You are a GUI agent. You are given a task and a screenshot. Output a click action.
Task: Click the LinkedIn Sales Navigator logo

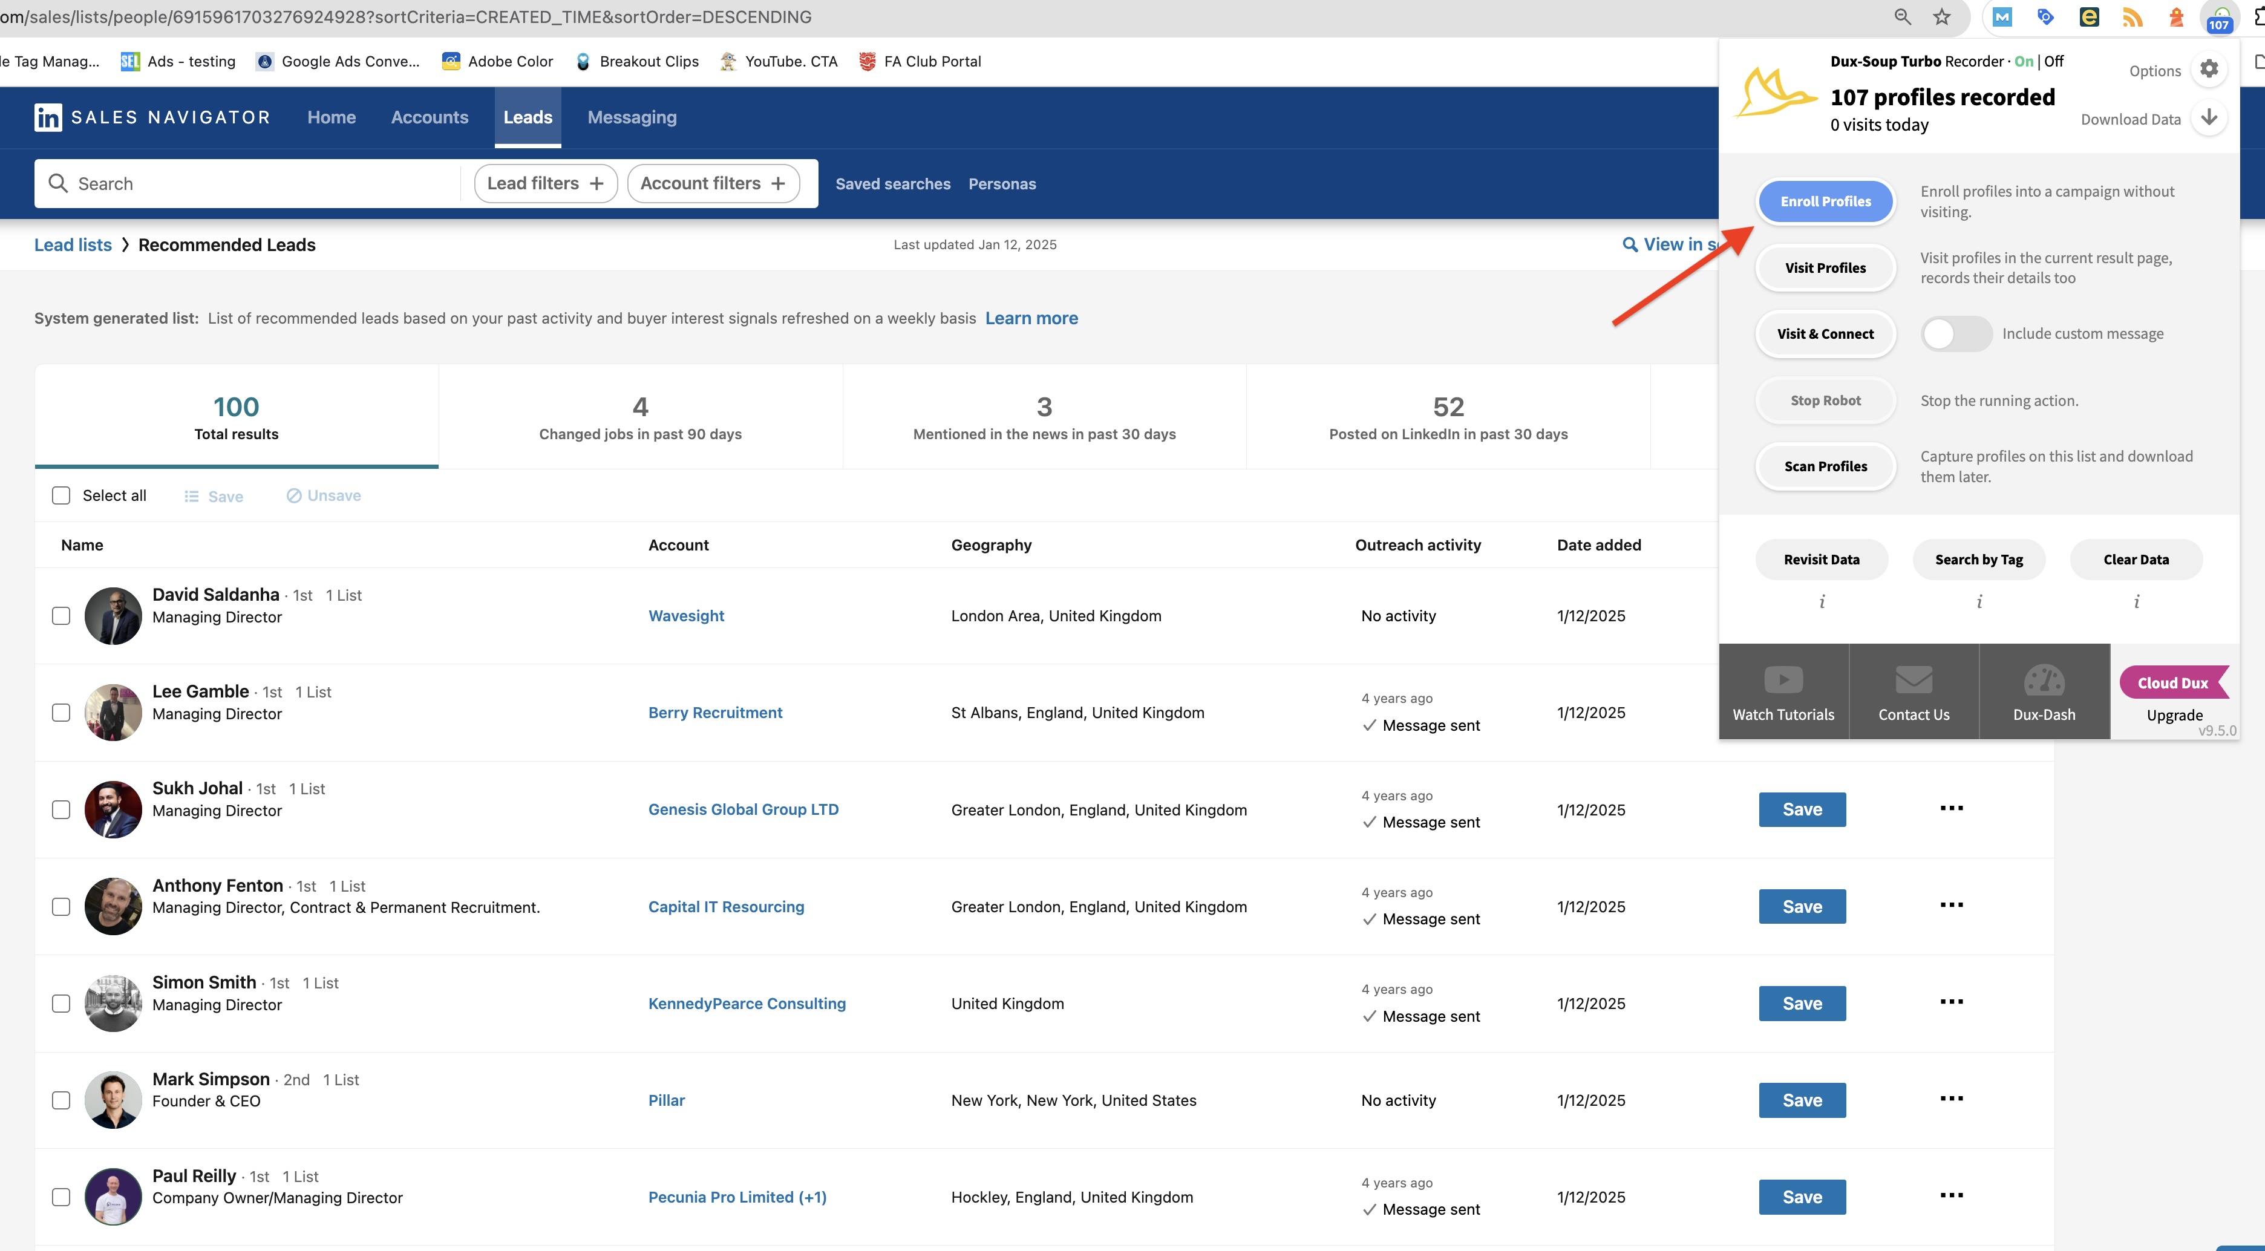pyautogui.click(x=48, y=117)
